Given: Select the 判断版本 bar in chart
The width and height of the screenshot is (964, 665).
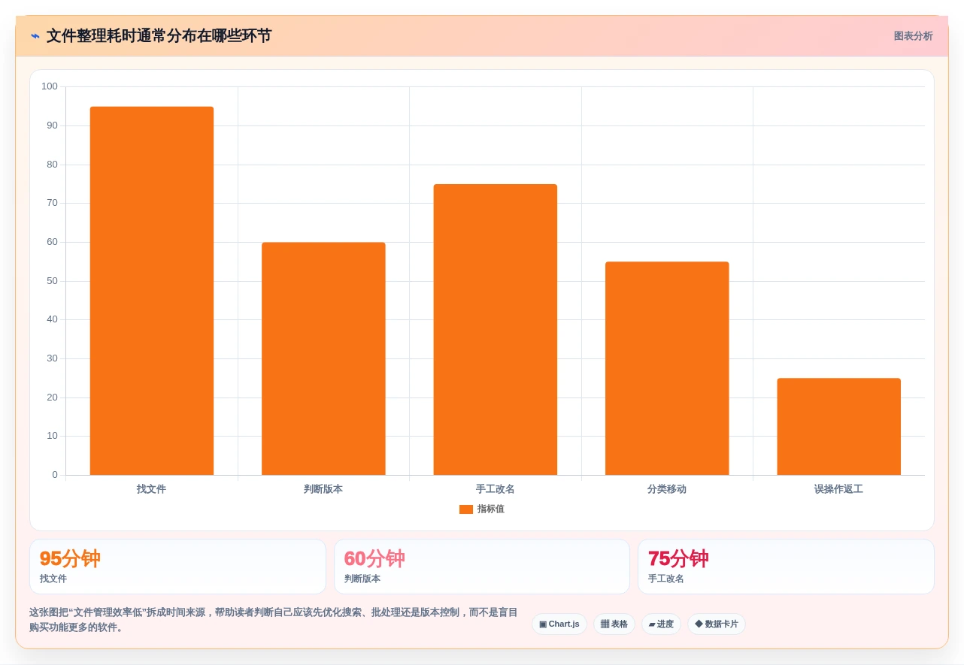Looking at the screenshot, I should tap(323, 358).
